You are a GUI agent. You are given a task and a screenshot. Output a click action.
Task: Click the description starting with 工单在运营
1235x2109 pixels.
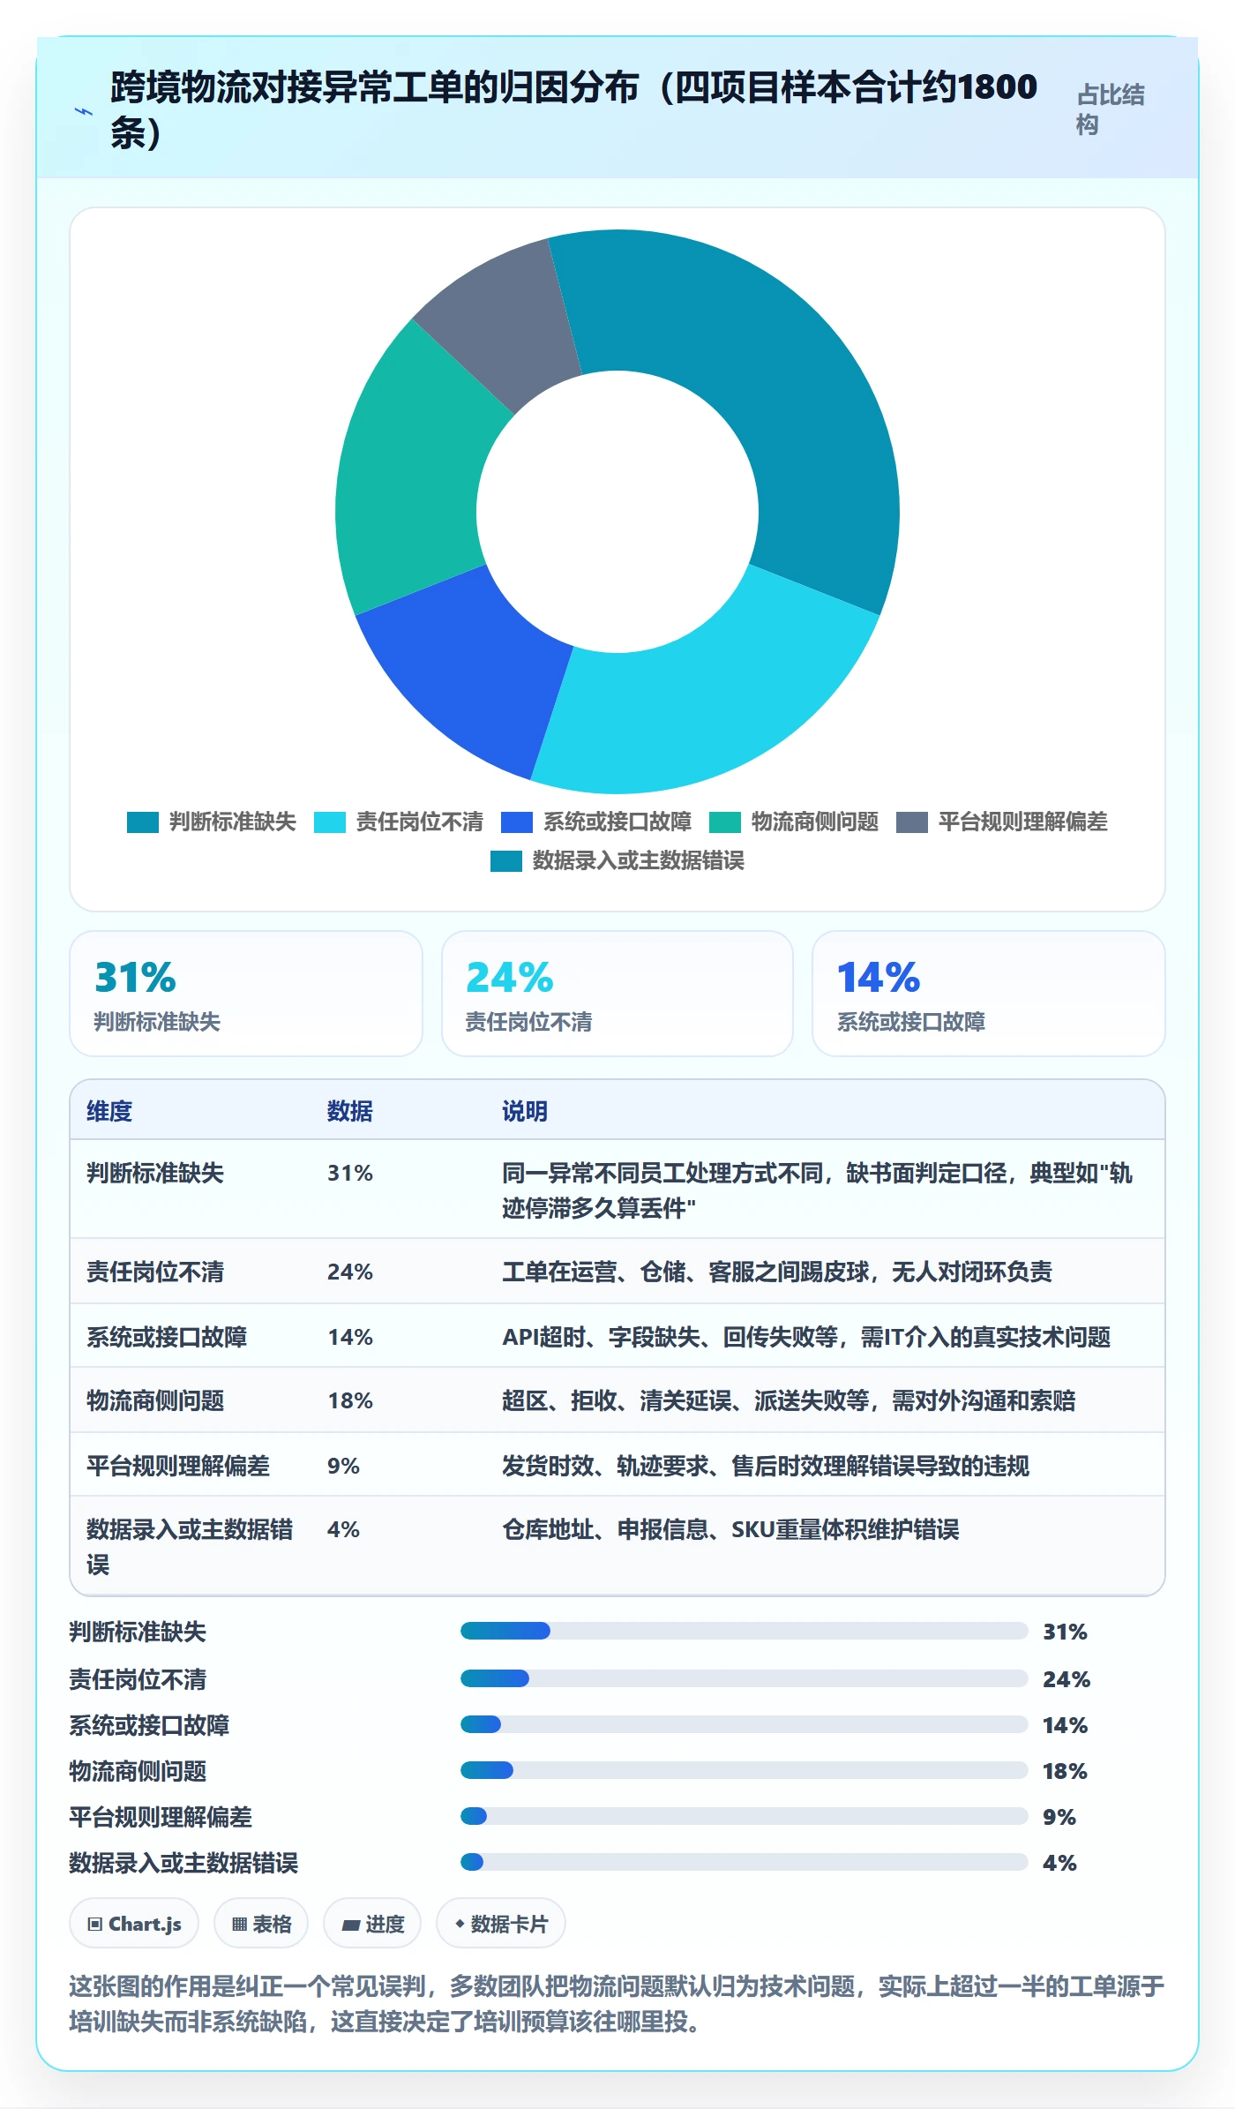pyautogui.click(x=777, y=1272)
